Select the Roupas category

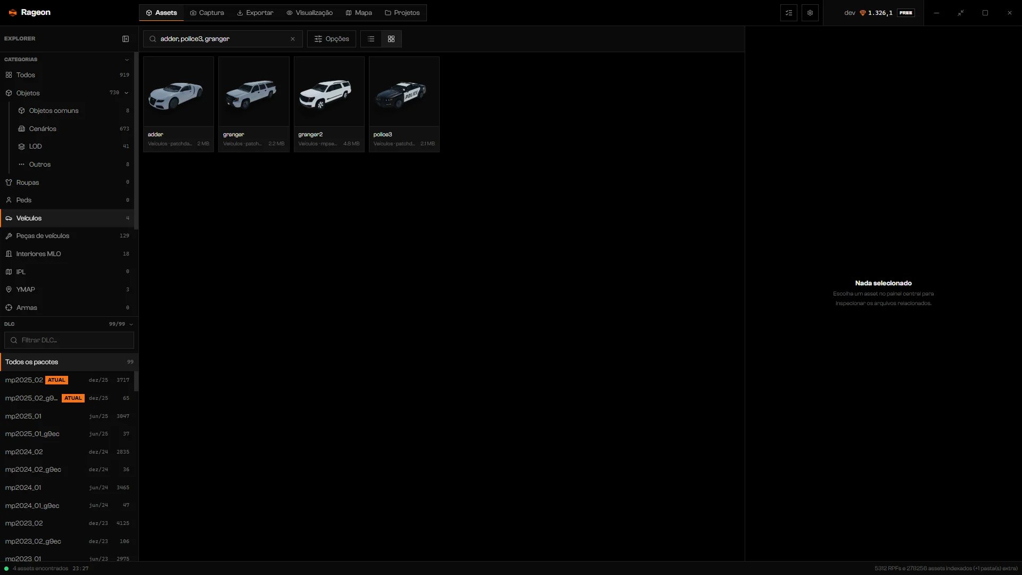(x=67, y=183)
